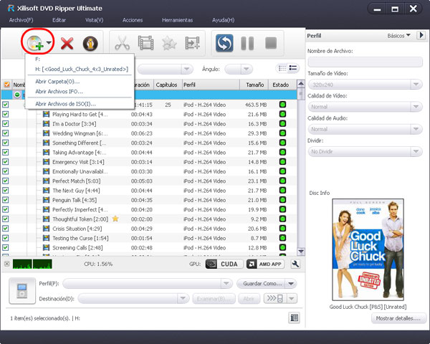Screen dimensions: 430x344
Task: Toggle the Perfect Match title checkbox
Action: (6, 181)
